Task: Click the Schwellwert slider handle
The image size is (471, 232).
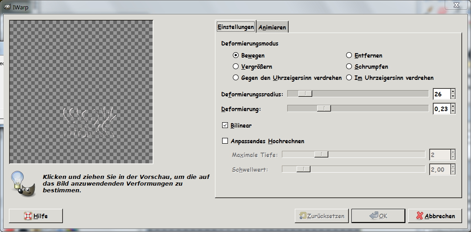Action: (303, 169)
